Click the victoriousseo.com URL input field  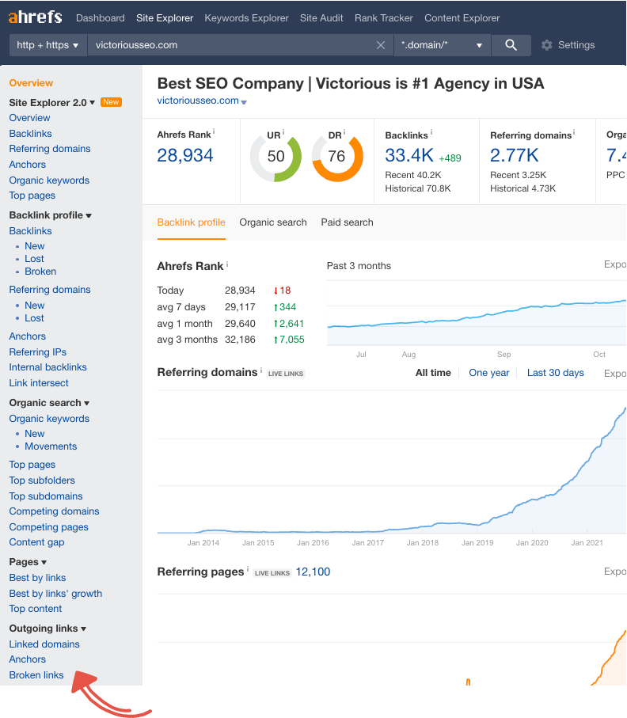coord(230,45)
